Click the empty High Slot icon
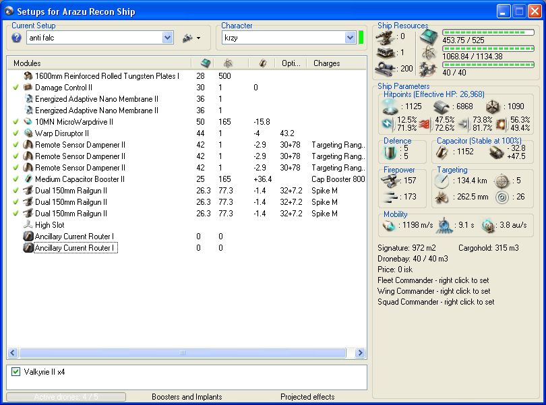546x405 pixels. 28,225
